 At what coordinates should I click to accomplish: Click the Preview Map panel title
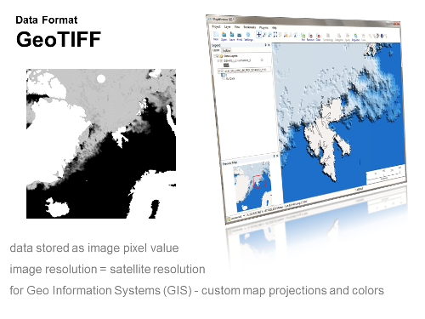point(229,163)
